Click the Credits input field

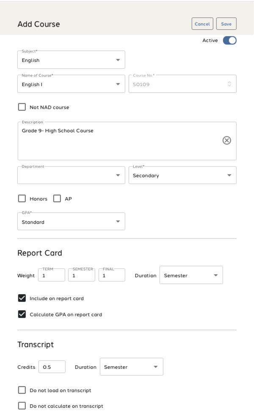(x=52, y=367)
